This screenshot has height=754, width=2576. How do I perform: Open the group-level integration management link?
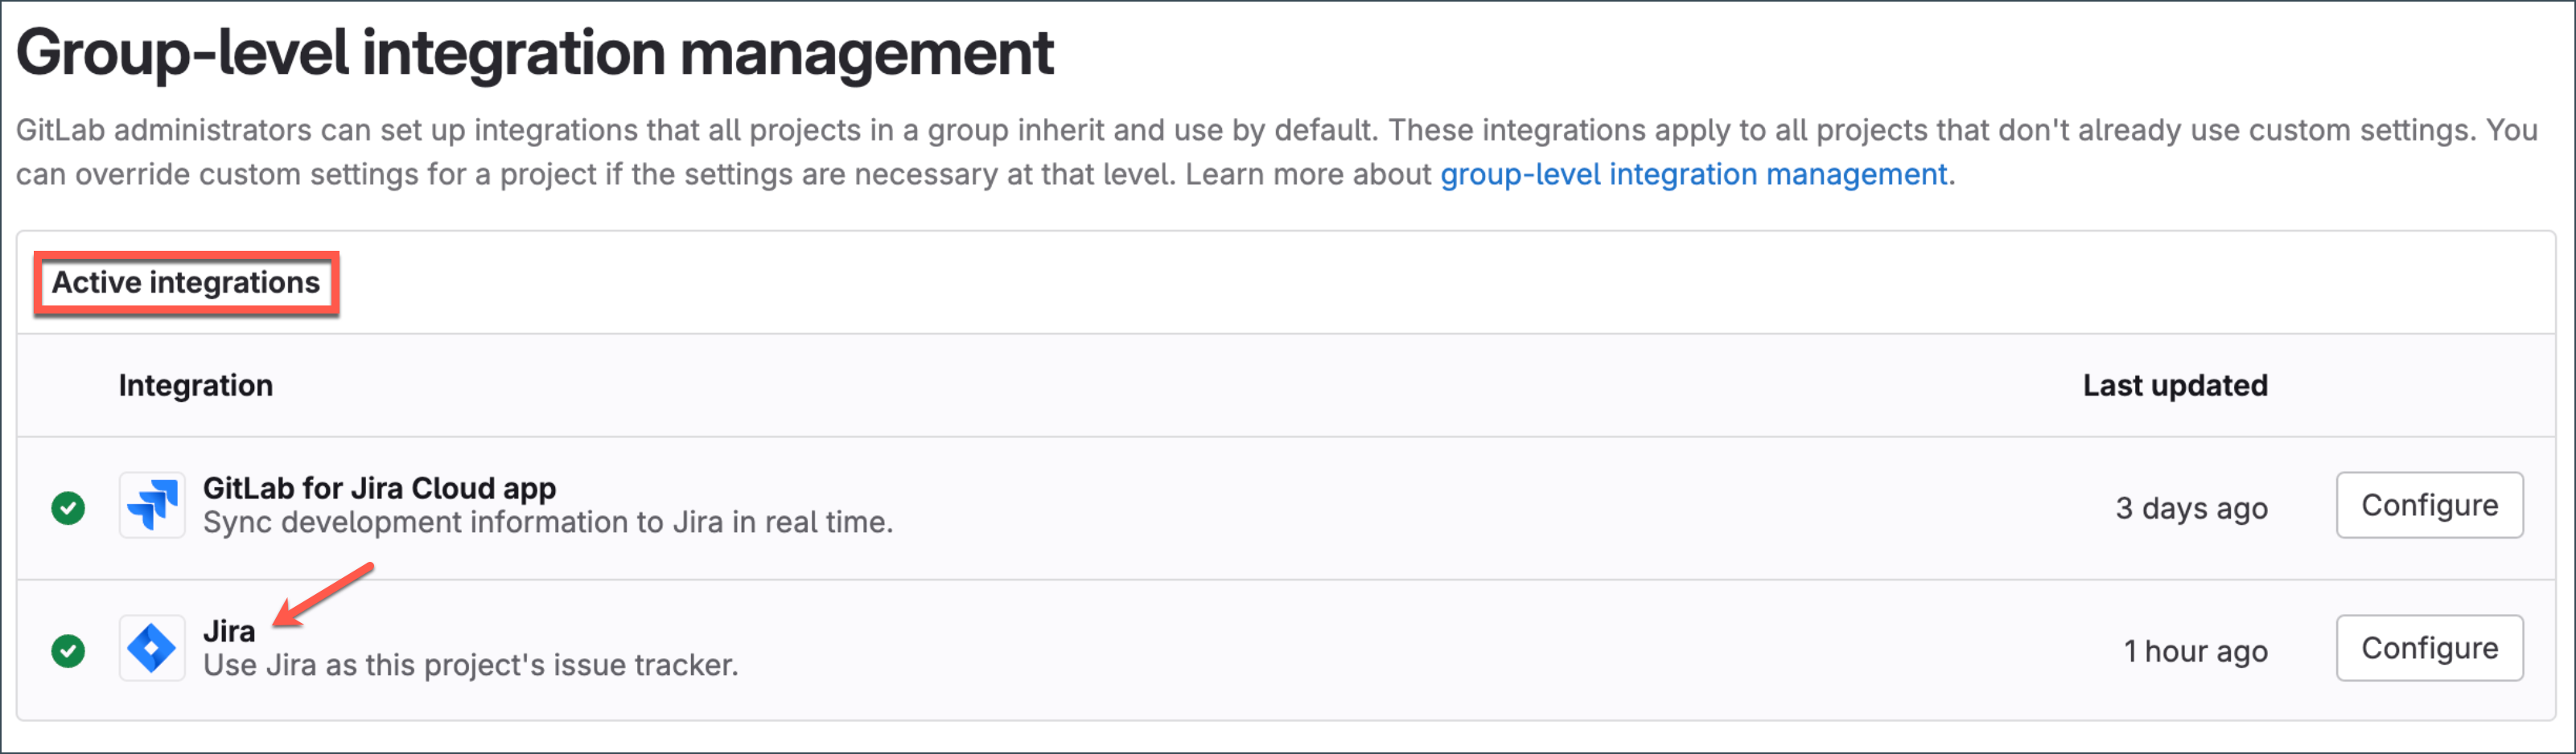pyautogui.click(x=1693, y=174)
